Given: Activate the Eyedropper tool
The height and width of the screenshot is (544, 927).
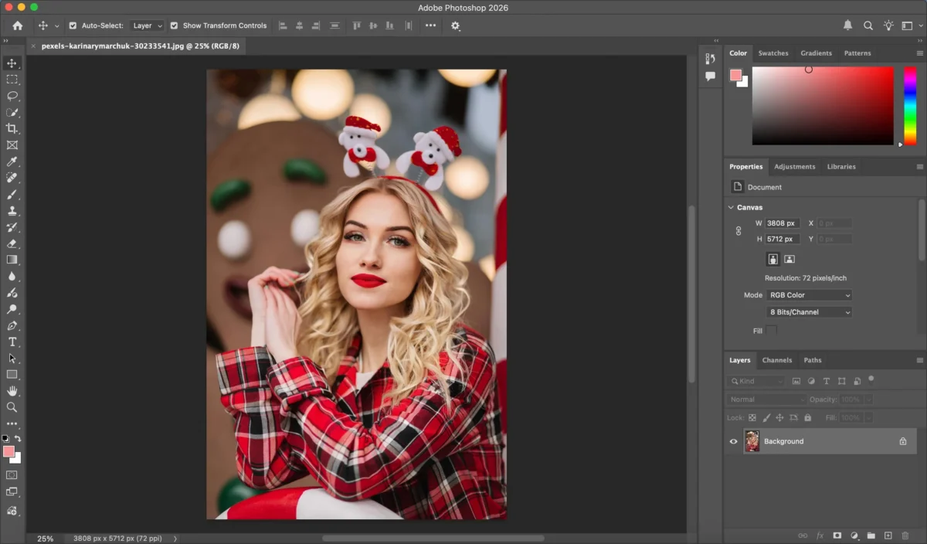Looking at the screenshot, I should (x=12, y=161).
